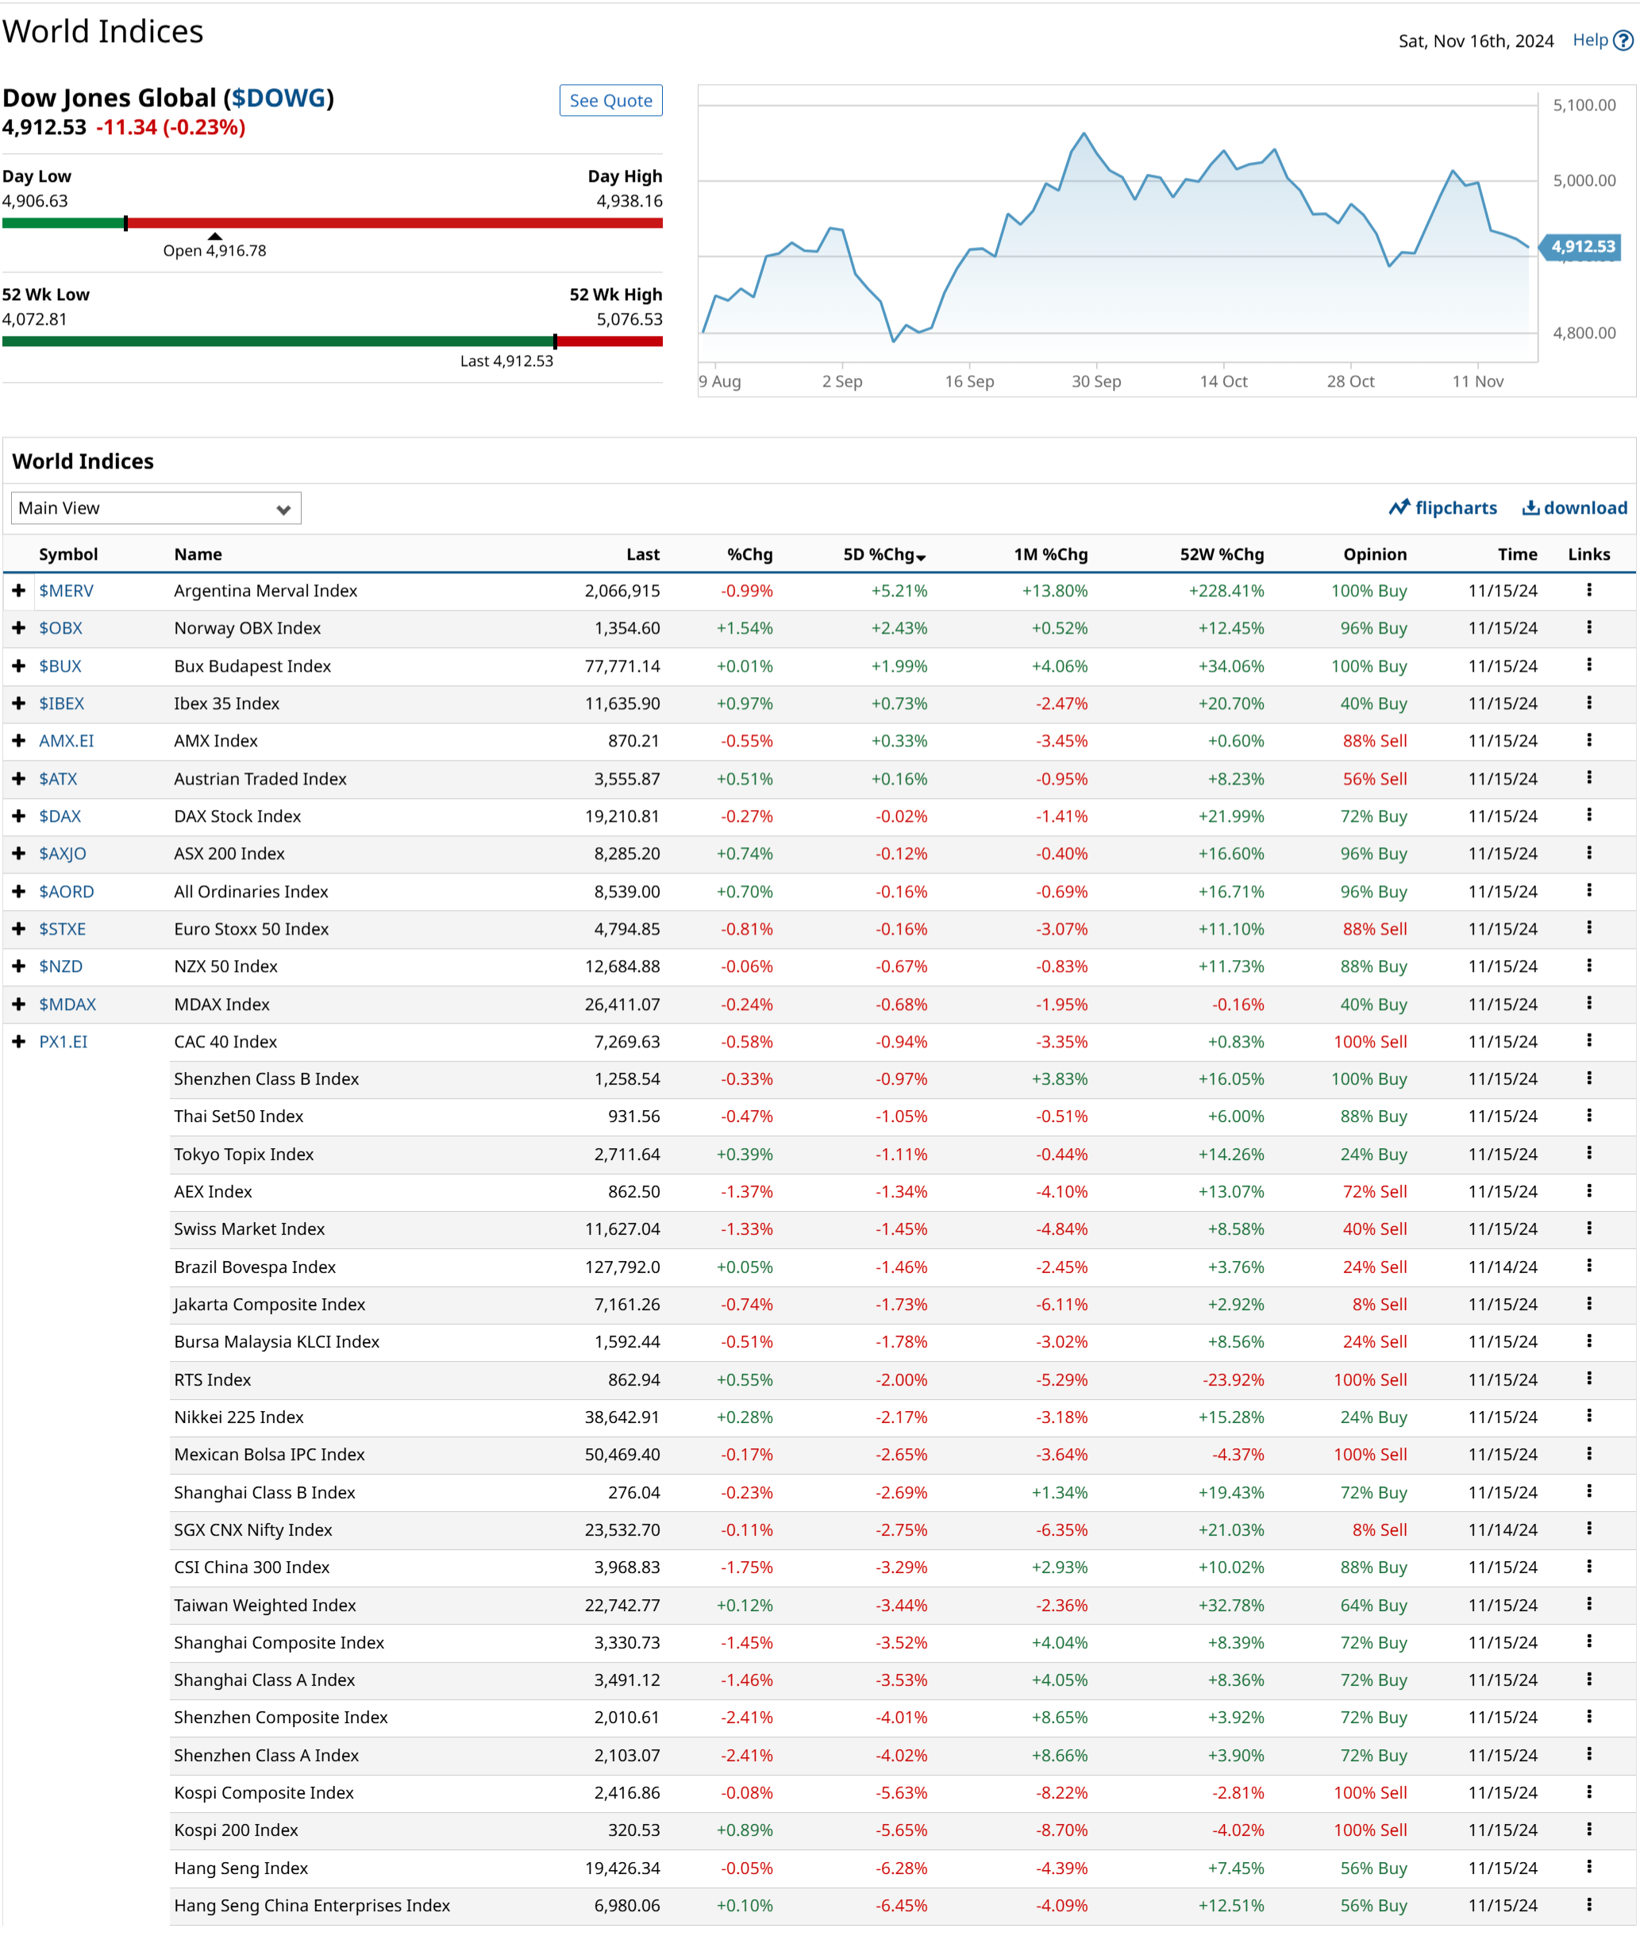Screen dimensions: 1640x1955
Task: Open three-dot menu for DAX Stock Index
Action: [1589, 816]
